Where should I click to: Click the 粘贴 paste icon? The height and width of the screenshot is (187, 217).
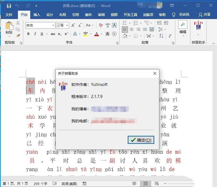click(x=9, y=26)
